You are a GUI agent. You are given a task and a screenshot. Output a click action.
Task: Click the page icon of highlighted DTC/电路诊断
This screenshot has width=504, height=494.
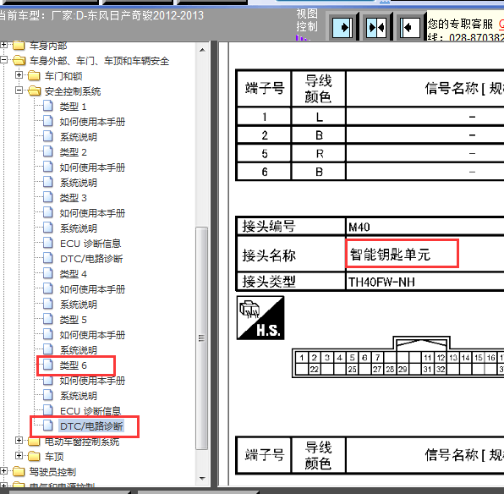tap(48, 425)
